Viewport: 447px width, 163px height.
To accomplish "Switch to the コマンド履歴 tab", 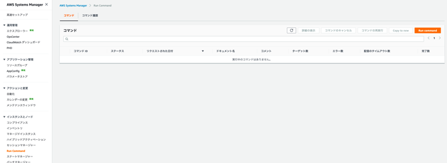I will click(x=90, y=16).
